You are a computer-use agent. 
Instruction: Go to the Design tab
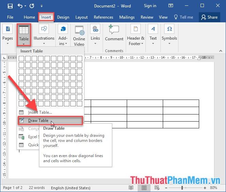tap(63, 17)
